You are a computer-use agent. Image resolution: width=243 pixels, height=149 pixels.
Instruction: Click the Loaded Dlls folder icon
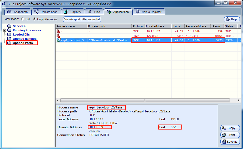coord(9,34)
